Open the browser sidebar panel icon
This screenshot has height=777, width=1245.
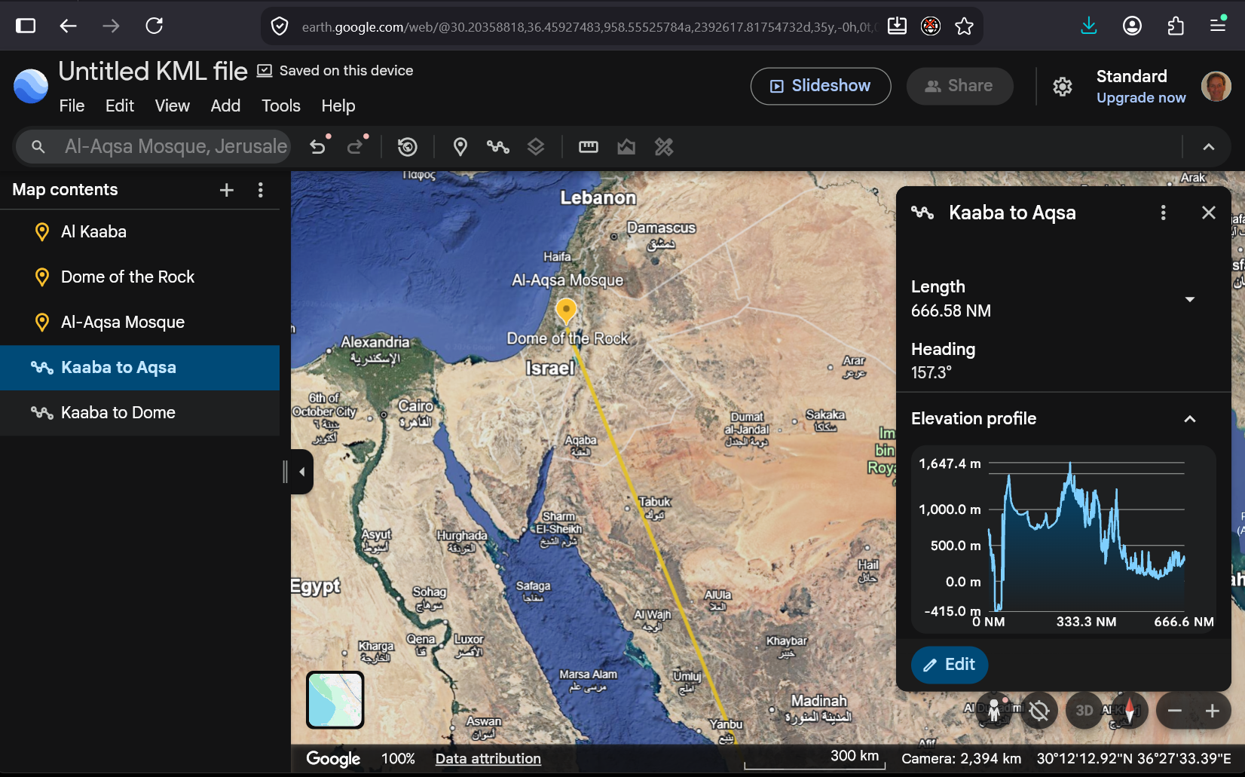26,26
